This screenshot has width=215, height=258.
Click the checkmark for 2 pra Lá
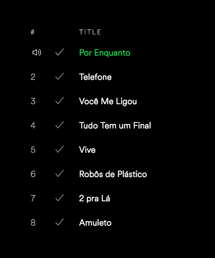pos(60,198)
